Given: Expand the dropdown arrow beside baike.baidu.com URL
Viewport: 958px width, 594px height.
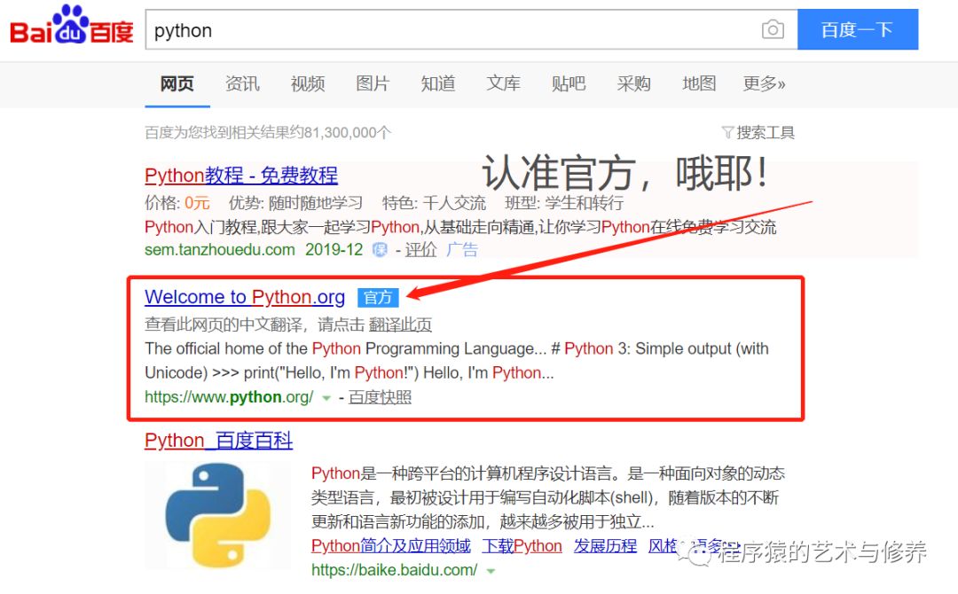Looking at the screenshot, I should click(x=490, y=572).
